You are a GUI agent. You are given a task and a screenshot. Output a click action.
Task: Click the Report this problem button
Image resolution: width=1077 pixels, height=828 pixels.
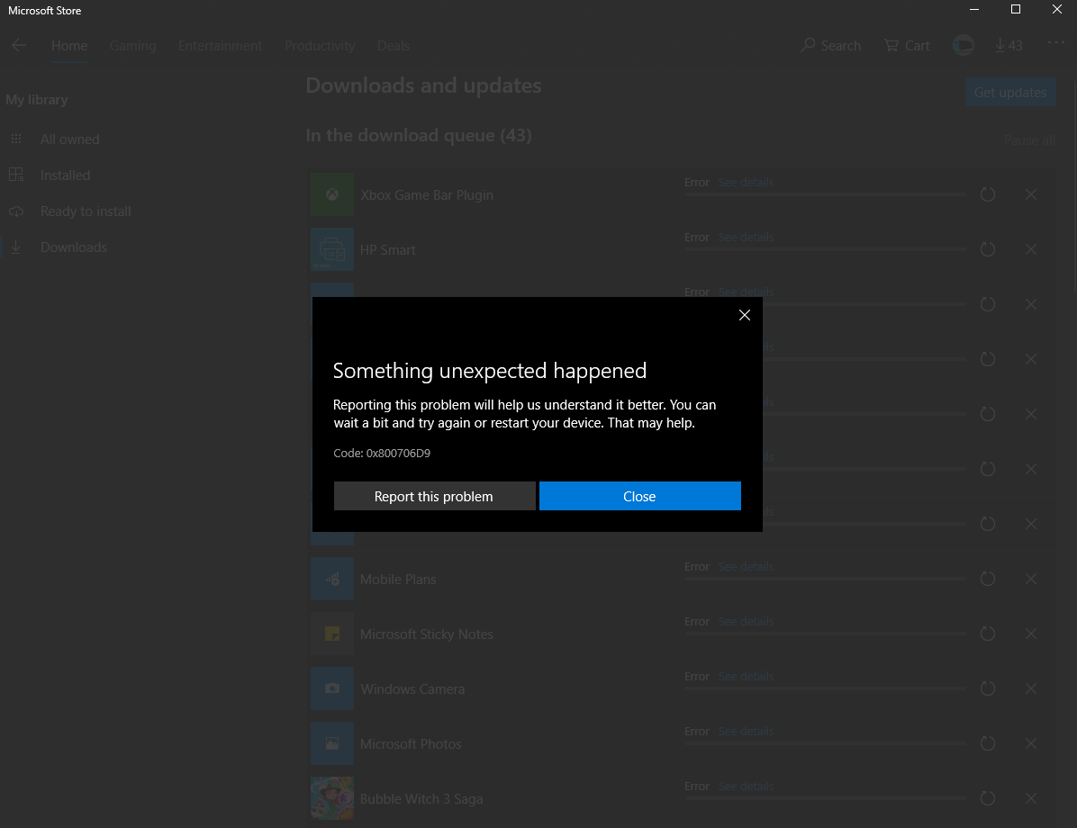[434, 496]
